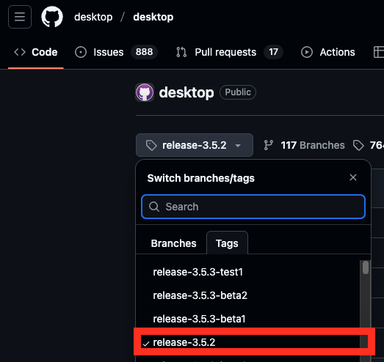Open the Pull requests tab
Viewport: 384px width, 362px height.
230,52
